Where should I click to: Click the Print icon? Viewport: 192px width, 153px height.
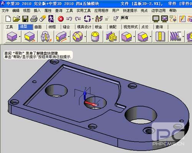(34, 19)
